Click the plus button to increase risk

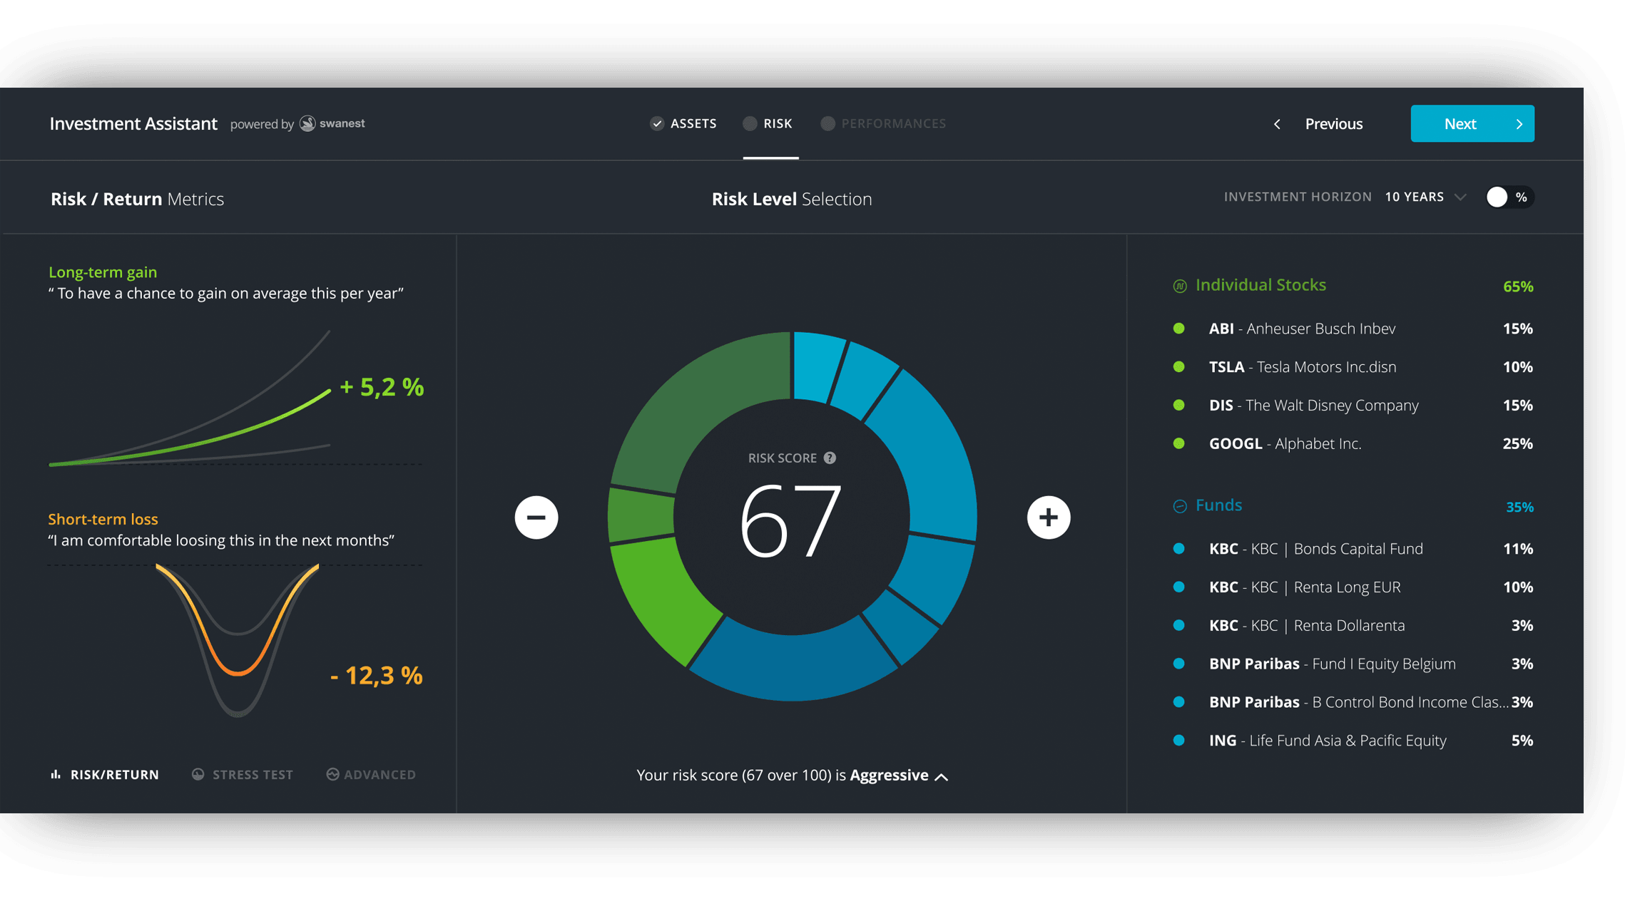(1048, 518)
